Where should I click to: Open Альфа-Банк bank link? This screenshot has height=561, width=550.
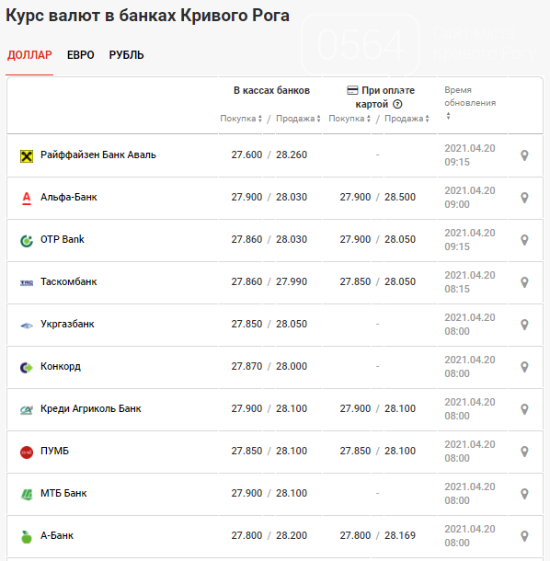point(69,197)
